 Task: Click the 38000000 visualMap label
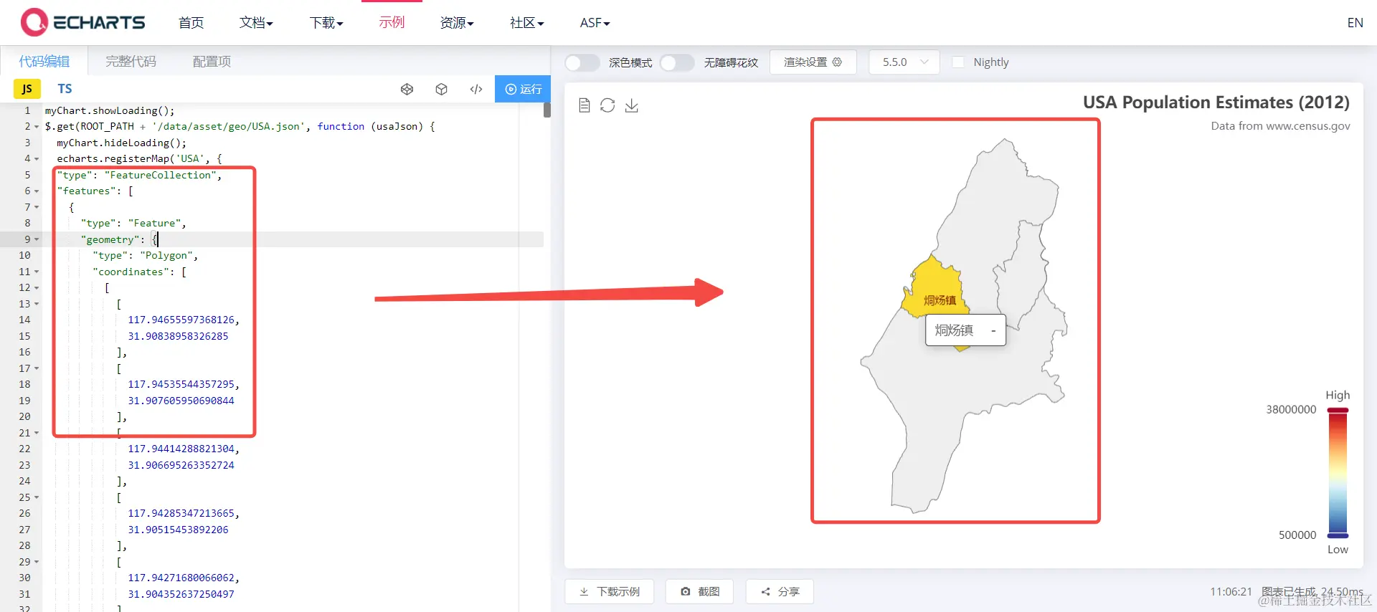[x=1291, y=410]
